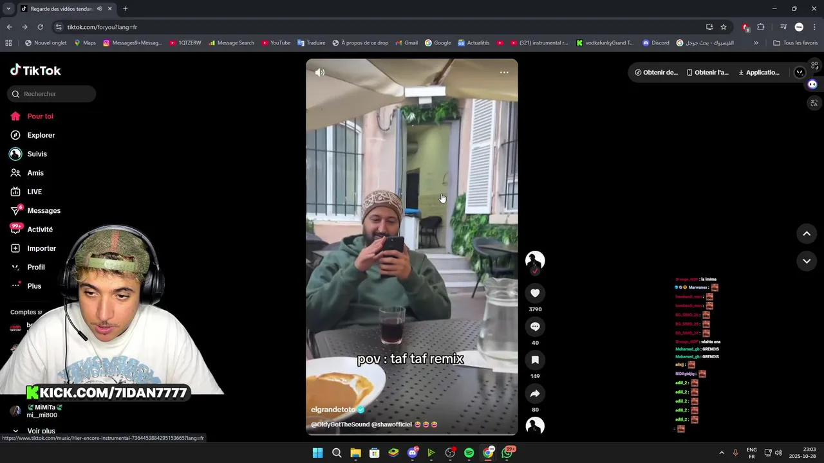
Task: Open the video's three-dot options menu
Action: (x=504, y=72)
